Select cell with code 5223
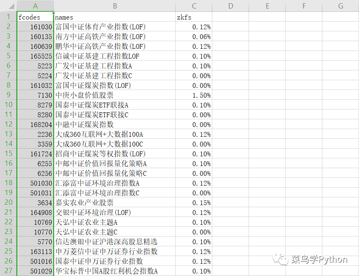The width and height of the screenshot is (359, 276). [x=35, y=66]
